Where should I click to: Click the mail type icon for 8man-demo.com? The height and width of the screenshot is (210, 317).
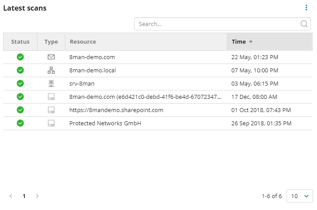[51, 57]
